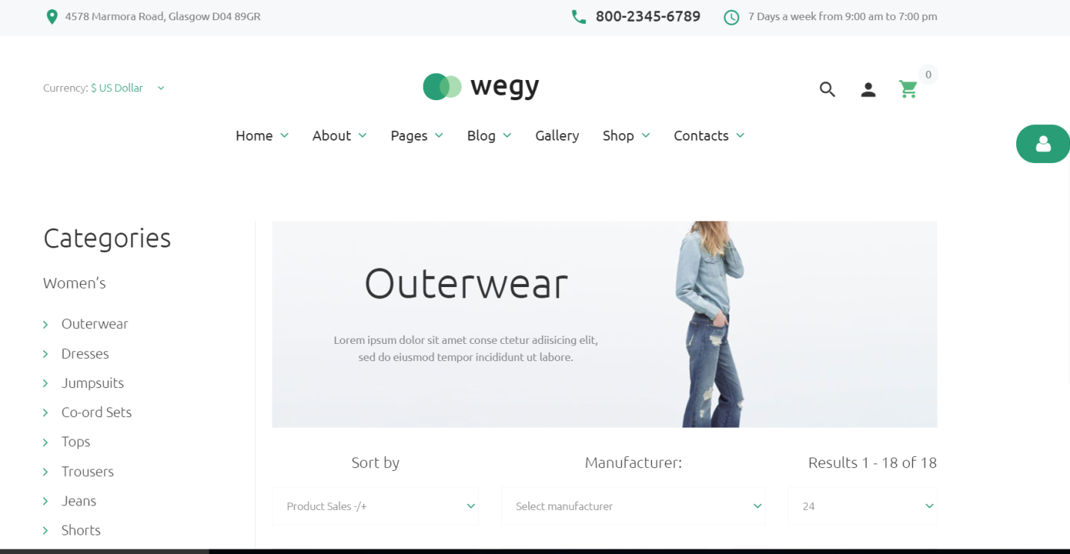Open the Currency US Dollar dropdown
This screenshot has width=1070, height=554.
pyautogui.click(x=104, y=87)
